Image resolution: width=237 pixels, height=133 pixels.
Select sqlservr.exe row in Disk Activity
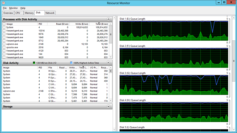coord(55,91)
